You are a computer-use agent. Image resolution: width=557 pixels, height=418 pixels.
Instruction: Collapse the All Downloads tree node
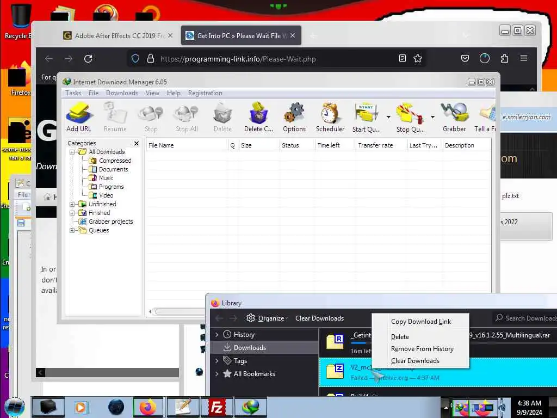pos(72,152)
